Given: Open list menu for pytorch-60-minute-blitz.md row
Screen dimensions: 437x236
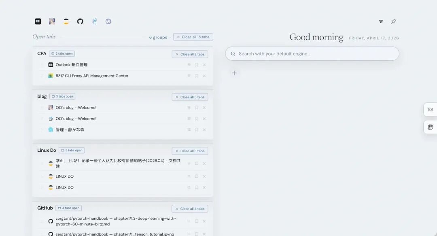Looking at the screenshot, I should [x=189, y=221].
